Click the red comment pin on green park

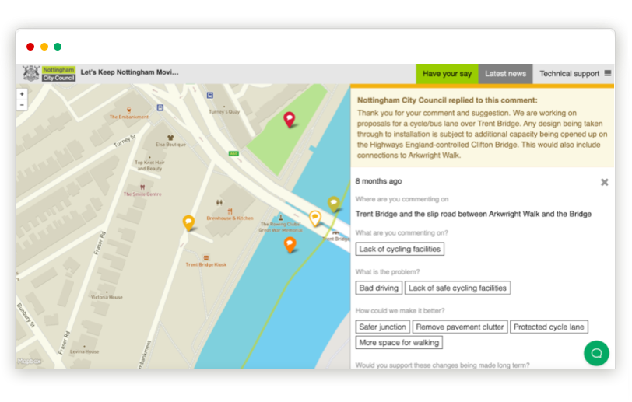click(x=289, y=119)
